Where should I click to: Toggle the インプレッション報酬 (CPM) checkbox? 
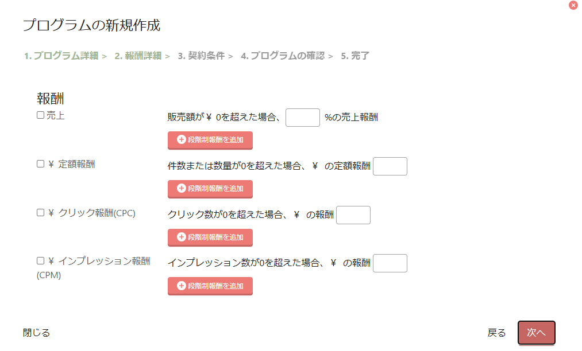tap(40, 261)
